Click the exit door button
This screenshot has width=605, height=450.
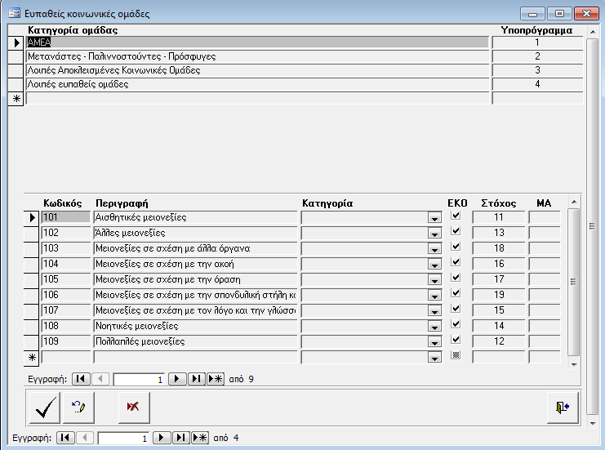563,408
